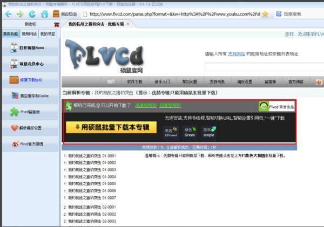
Task: Click the simple feature icon
Action: 209,132
